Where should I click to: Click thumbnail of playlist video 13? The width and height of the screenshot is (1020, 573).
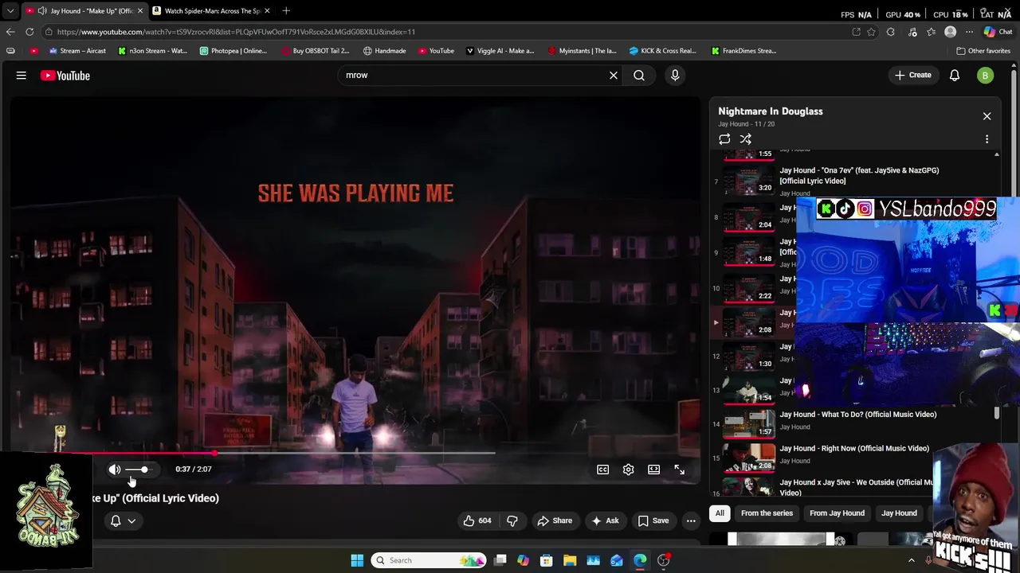(x=749, y=389)
